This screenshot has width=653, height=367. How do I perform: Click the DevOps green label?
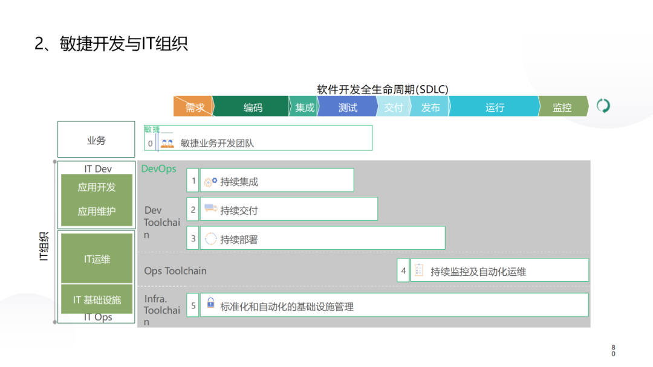(158, 169)
